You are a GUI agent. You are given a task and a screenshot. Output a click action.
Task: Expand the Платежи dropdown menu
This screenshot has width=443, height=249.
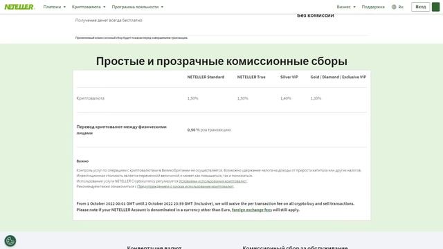[54, 7]
